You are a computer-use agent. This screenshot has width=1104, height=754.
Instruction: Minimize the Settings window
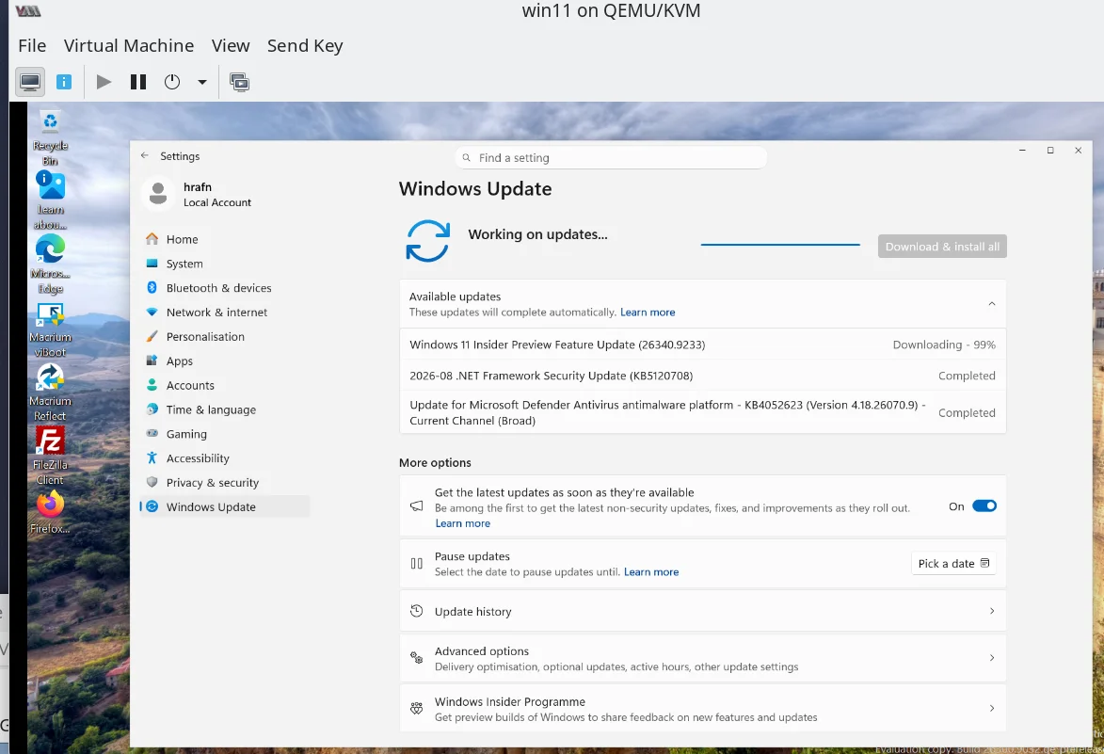point(1022,150)
